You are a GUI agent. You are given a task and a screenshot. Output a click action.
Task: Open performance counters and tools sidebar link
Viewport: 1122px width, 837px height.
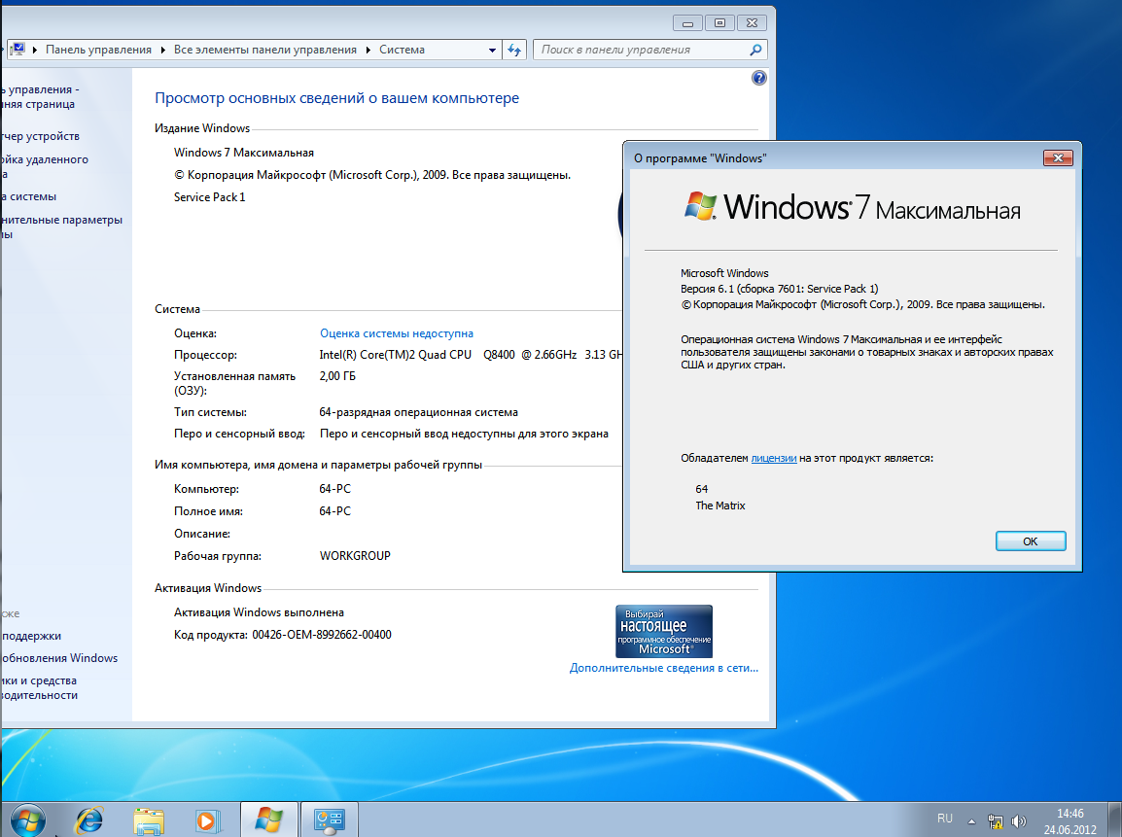(x=39, y=687)
